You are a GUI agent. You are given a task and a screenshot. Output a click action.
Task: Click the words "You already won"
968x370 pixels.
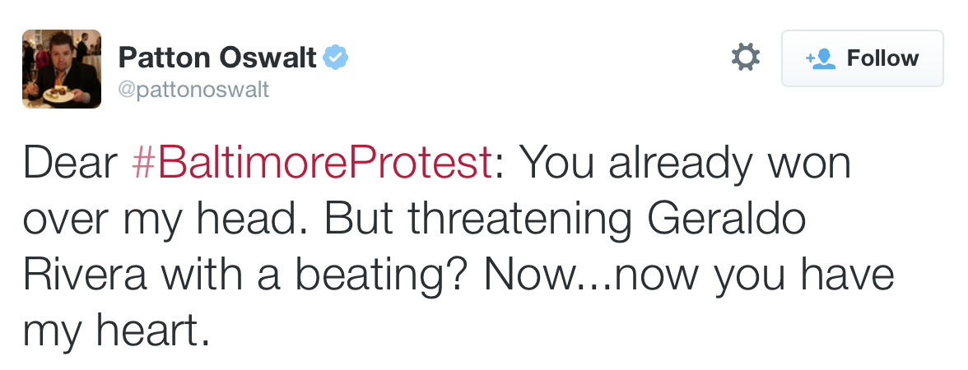(686, 164)
